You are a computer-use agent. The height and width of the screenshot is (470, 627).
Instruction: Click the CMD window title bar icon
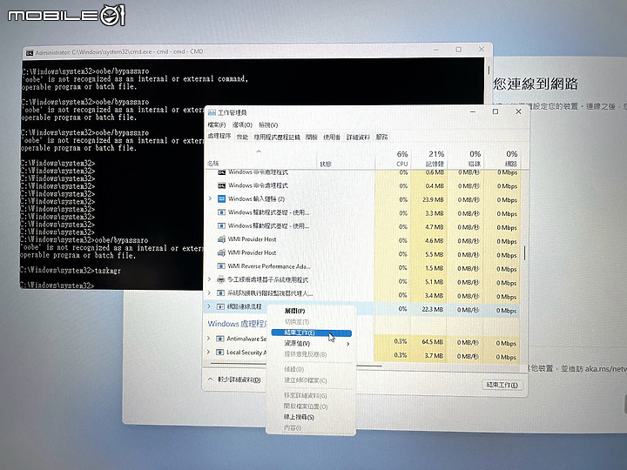coord(30,53)
